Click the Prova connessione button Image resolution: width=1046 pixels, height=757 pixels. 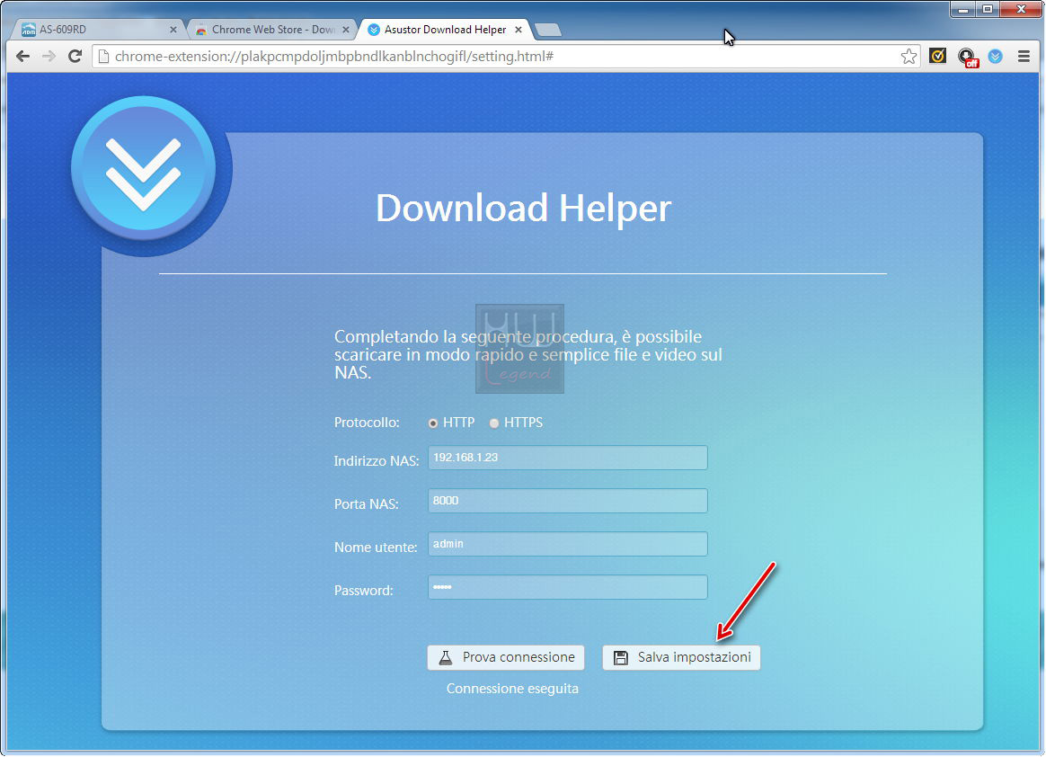point(506,657)
